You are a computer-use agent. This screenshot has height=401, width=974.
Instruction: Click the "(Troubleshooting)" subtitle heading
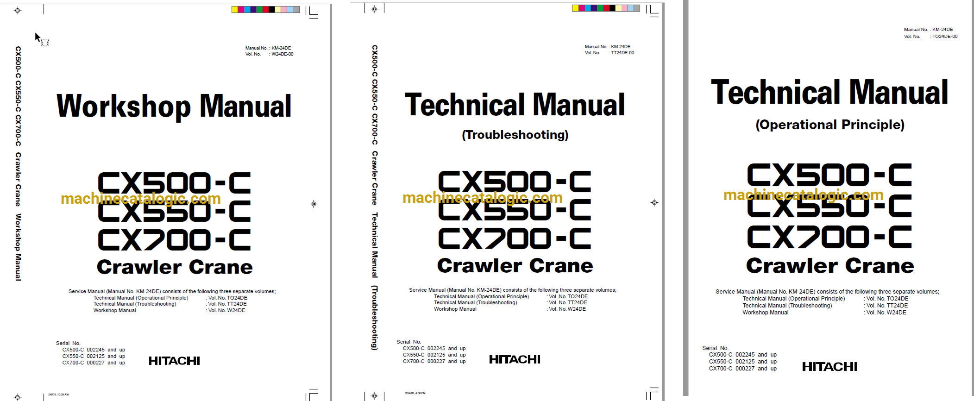pyautogui.click(x=515, y=135)
